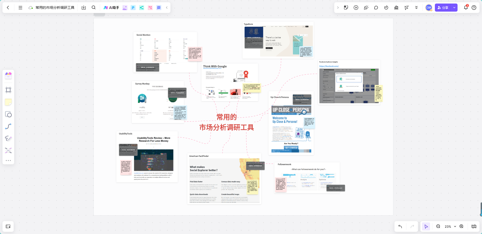Select the sticky note tool
482x234 pixels.
click(8, 102)
